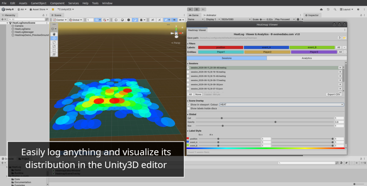Select the Rect tool in Scene
The height and width of the screenshot is (186, 367).
(x=54, y=50)
